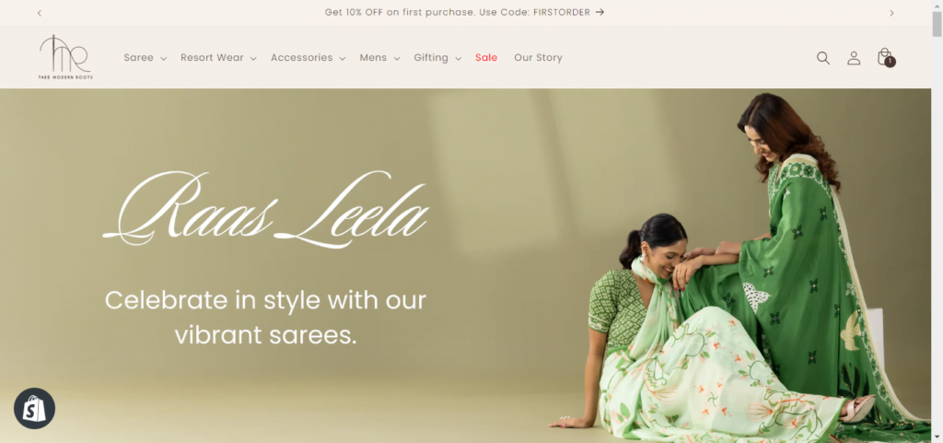Click the Shopify bag badge icon
The image size is (943, 443).
[34, 409]
